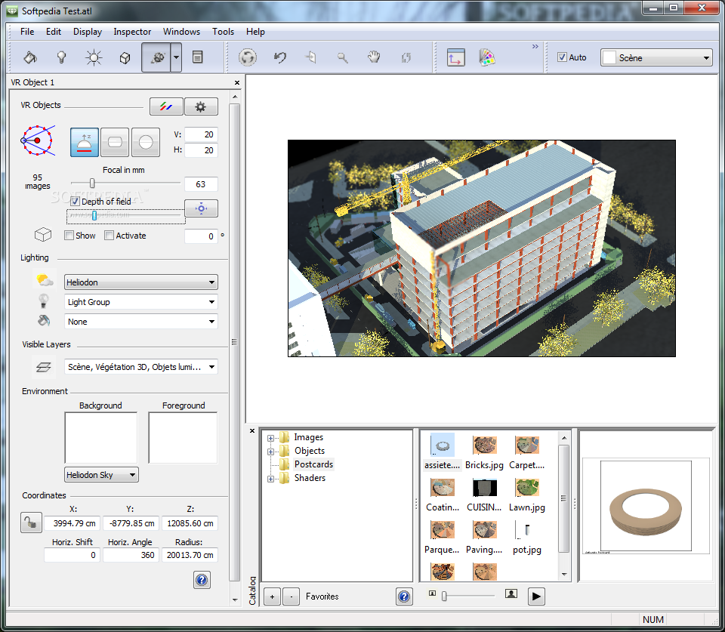The height and width of the screenshot is (632, 725).
Task: Open the Windows menu
Action: 181,32
